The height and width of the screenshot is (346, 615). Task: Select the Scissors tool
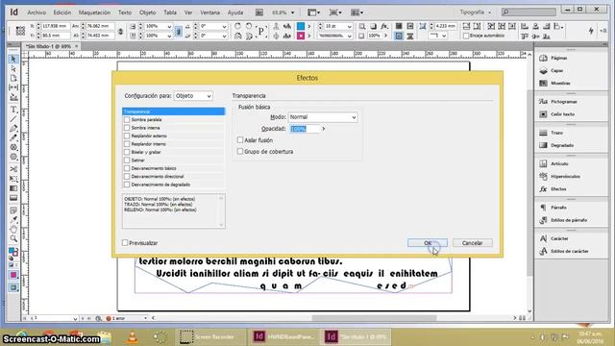[13, 169]
